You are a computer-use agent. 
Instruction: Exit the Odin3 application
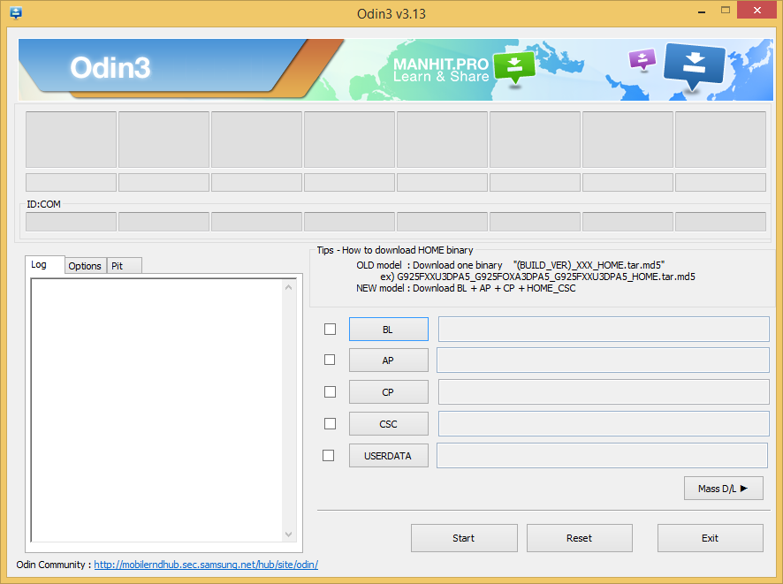point(711,538)
